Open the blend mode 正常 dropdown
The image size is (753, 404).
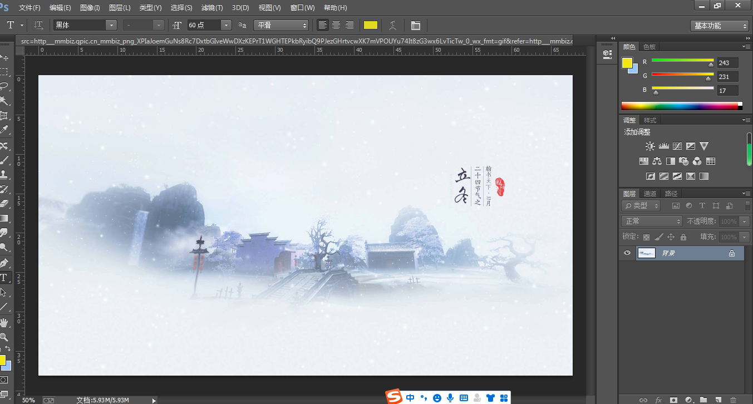pyautogui.click(x=652, y=221)
